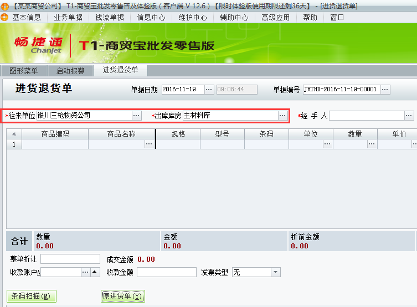Click the 09:08:44 time field
This screenshot has height=307, width=417.
[x=236, y=90]
